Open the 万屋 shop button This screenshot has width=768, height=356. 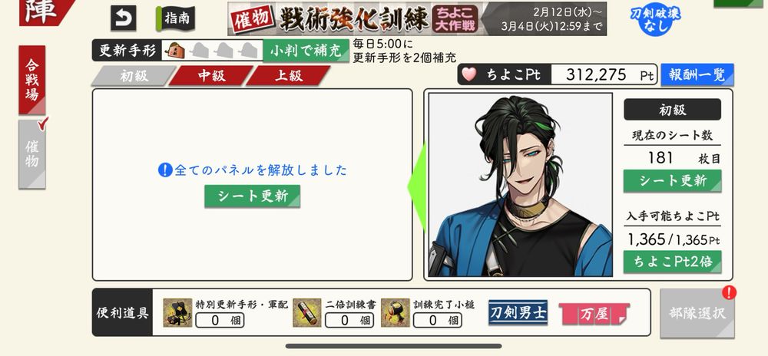[x=594, y=314]
